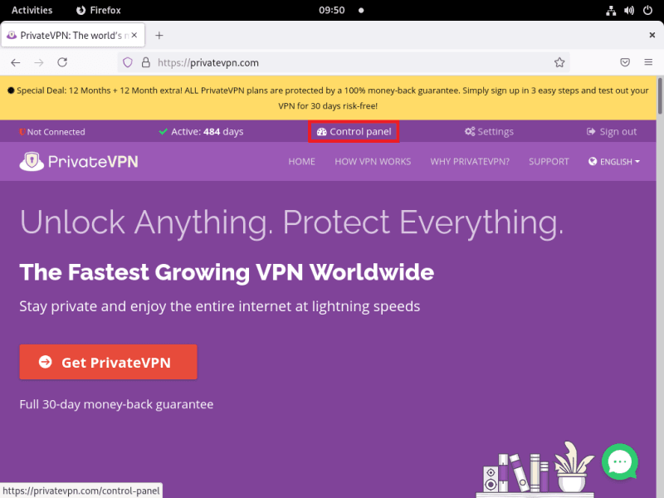
Task: Click the browser back arrow
Action: pyautogui.click(x=16, y=62)
